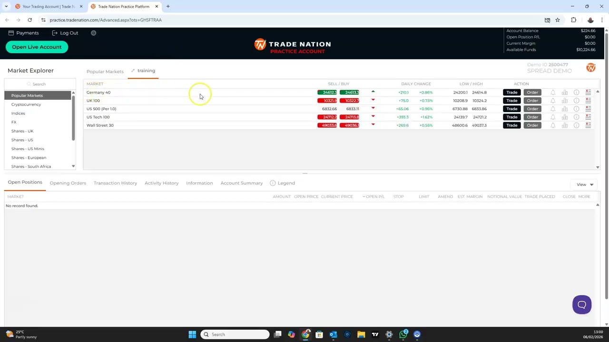This screenshot has width=609, height=342.
Task: Open info icon for US 500 row
Action: click(576, 109)
